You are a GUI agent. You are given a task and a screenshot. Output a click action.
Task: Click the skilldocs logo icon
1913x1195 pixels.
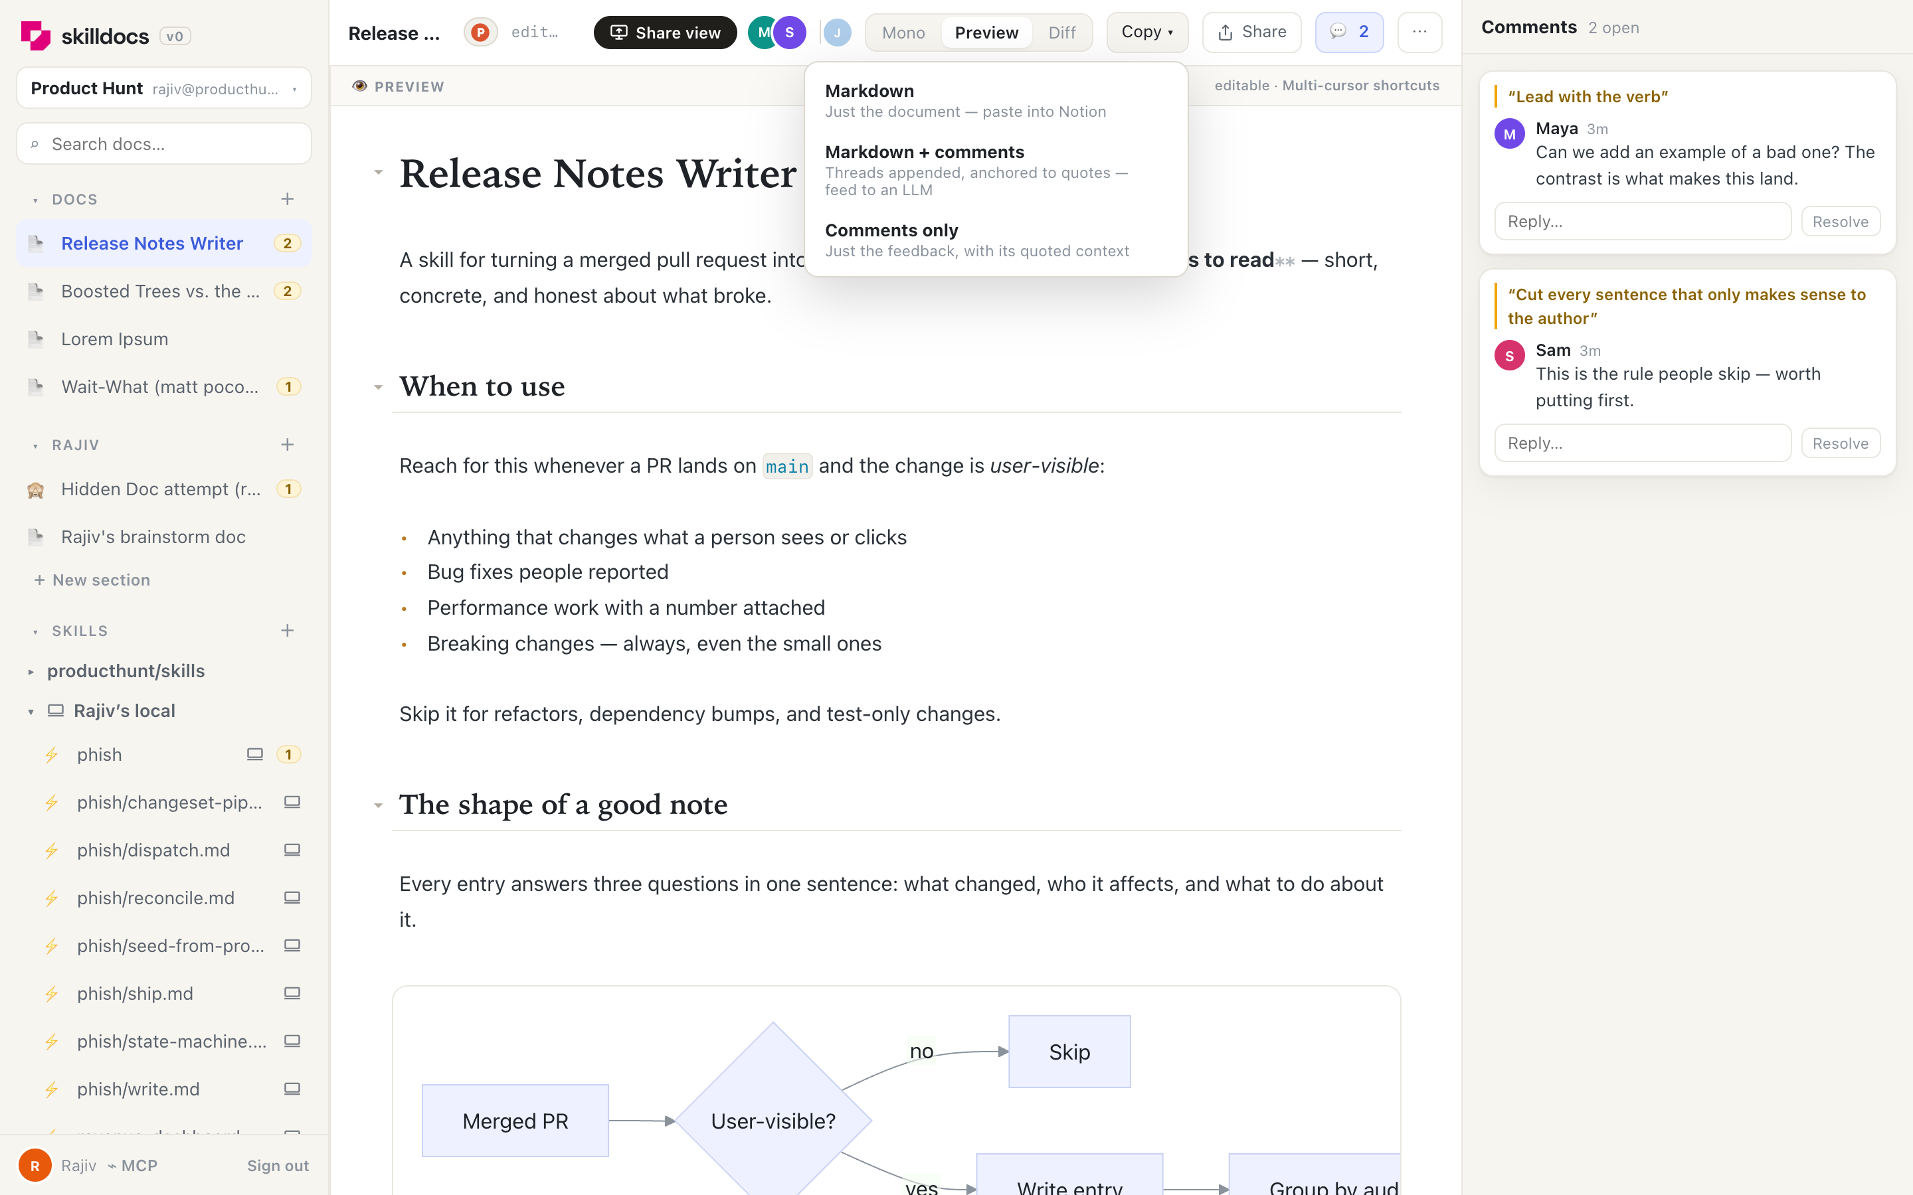pyautogui.click(x=36, y=36)
